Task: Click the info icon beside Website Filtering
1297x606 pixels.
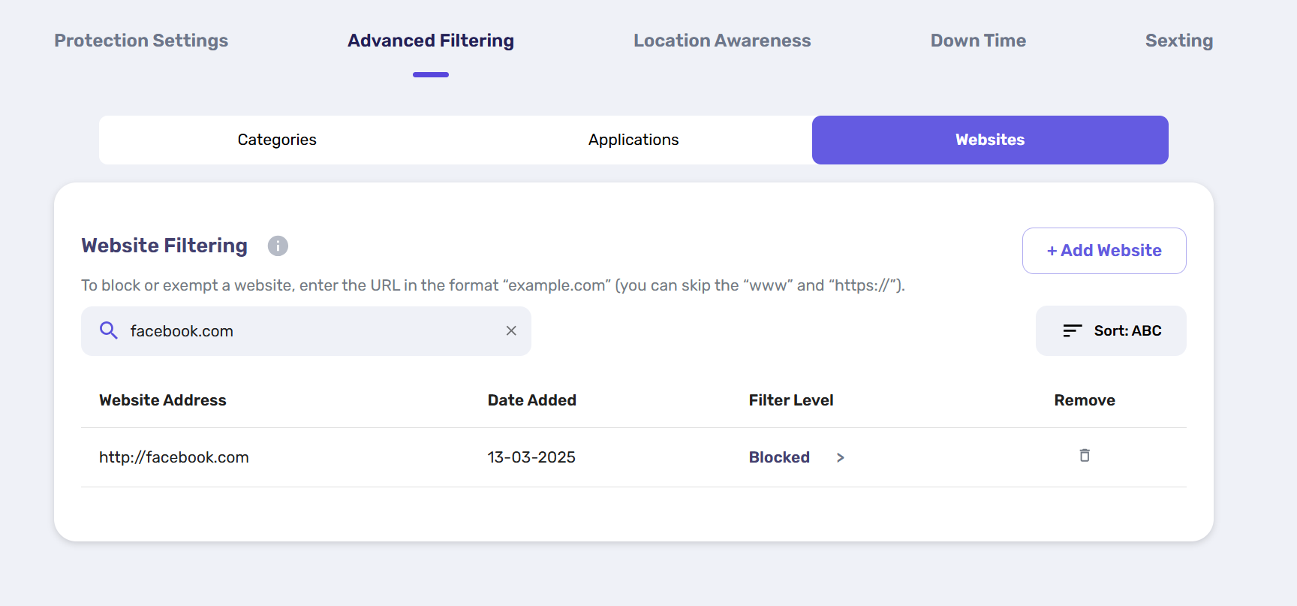Action: click(278, 246)
